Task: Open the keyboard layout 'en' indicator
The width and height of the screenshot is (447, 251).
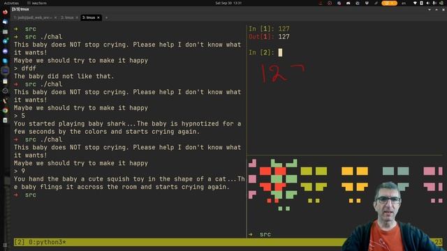Action: click(x=404, y=3)
